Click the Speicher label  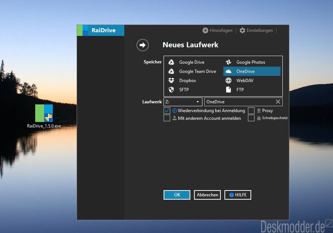[x=153, y=62]
